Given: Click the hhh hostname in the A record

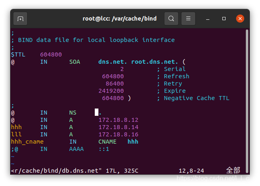Looking at the screenshot, I should point(17,127).
